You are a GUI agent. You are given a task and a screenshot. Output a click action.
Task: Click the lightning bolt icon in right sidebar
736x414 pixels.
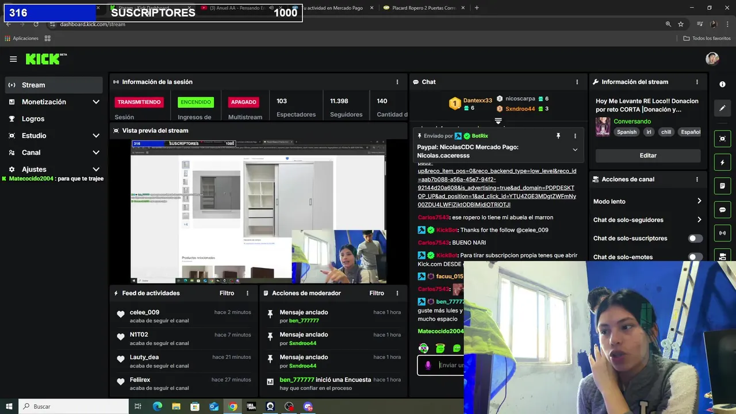coord(722,163)
